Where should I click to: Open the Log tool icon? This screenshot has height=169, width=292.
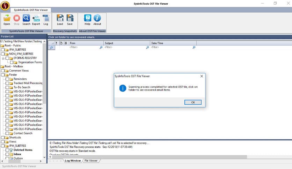pyautogui.click(x=46, y=18)
